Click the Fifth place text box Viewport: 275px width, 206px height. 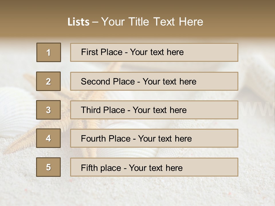tap(154, 167)
